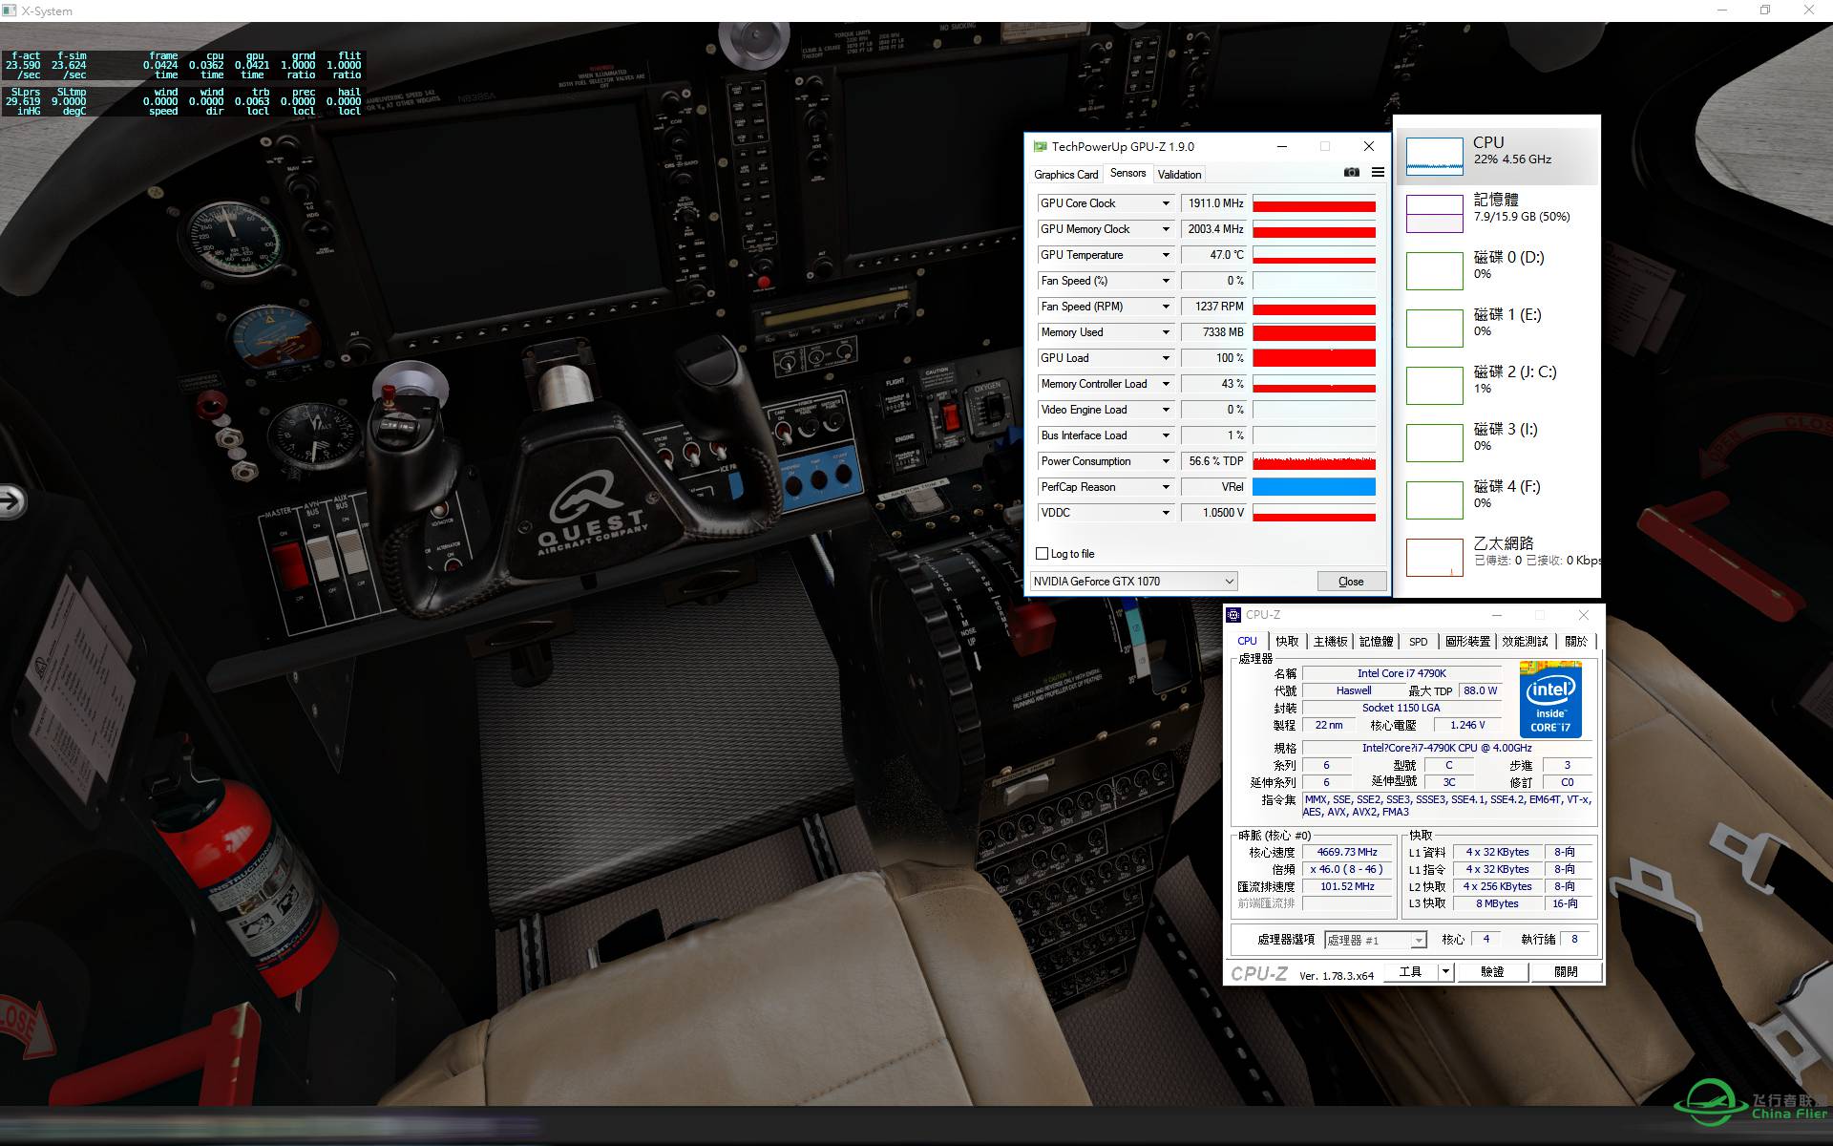Click the CPU-Z tools (工具) button
The image size is (1833, 1146).
click(x=1410, y=972)
